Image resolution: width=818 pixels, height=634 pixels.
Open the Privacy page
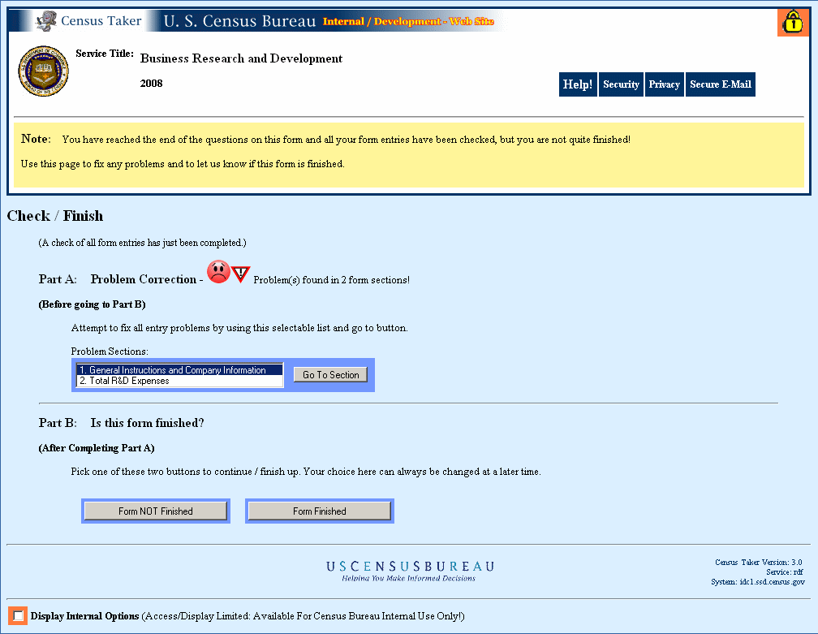click(664, 84)
